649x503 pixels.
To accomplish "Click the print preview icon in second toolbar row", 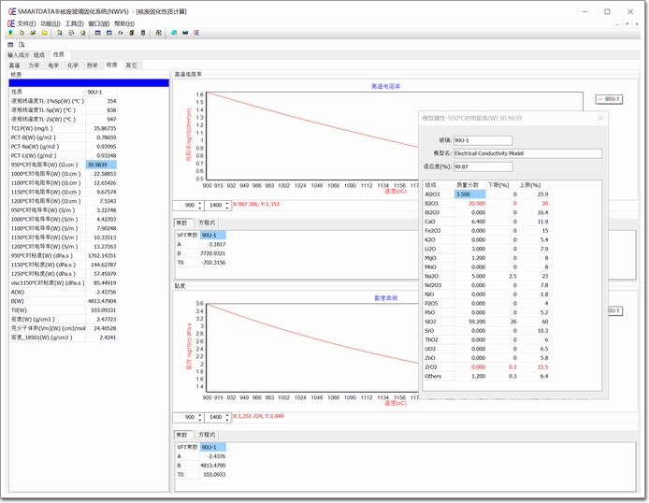I will coord(22,44).
